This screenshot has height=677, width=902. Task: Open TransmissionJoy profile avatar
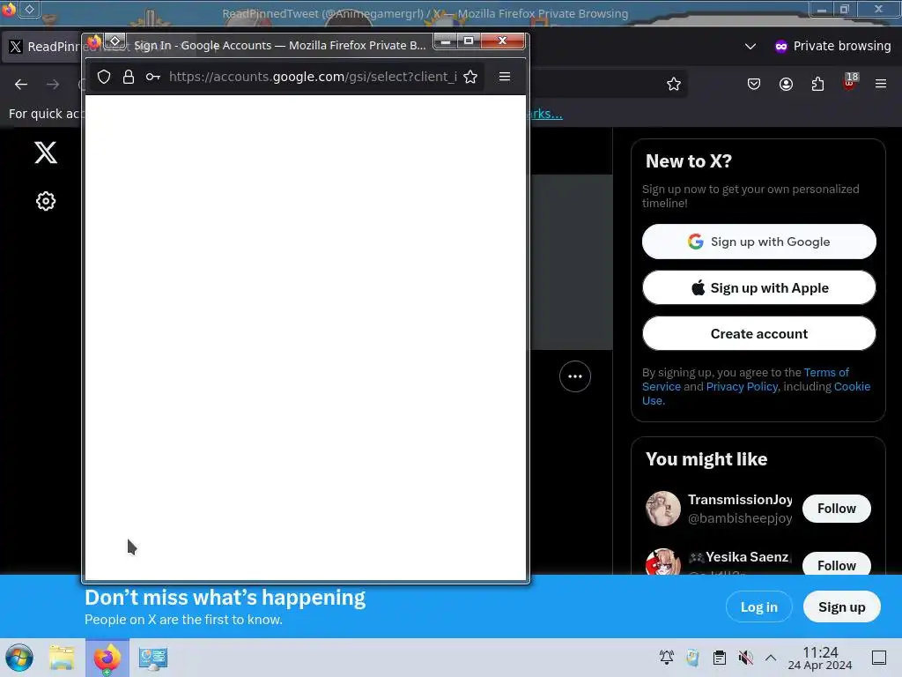pyautogui.click(x=662, y=509)
